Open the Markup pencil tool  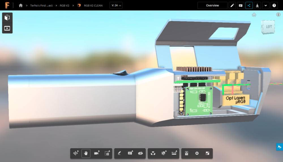(x=119, y=153)
